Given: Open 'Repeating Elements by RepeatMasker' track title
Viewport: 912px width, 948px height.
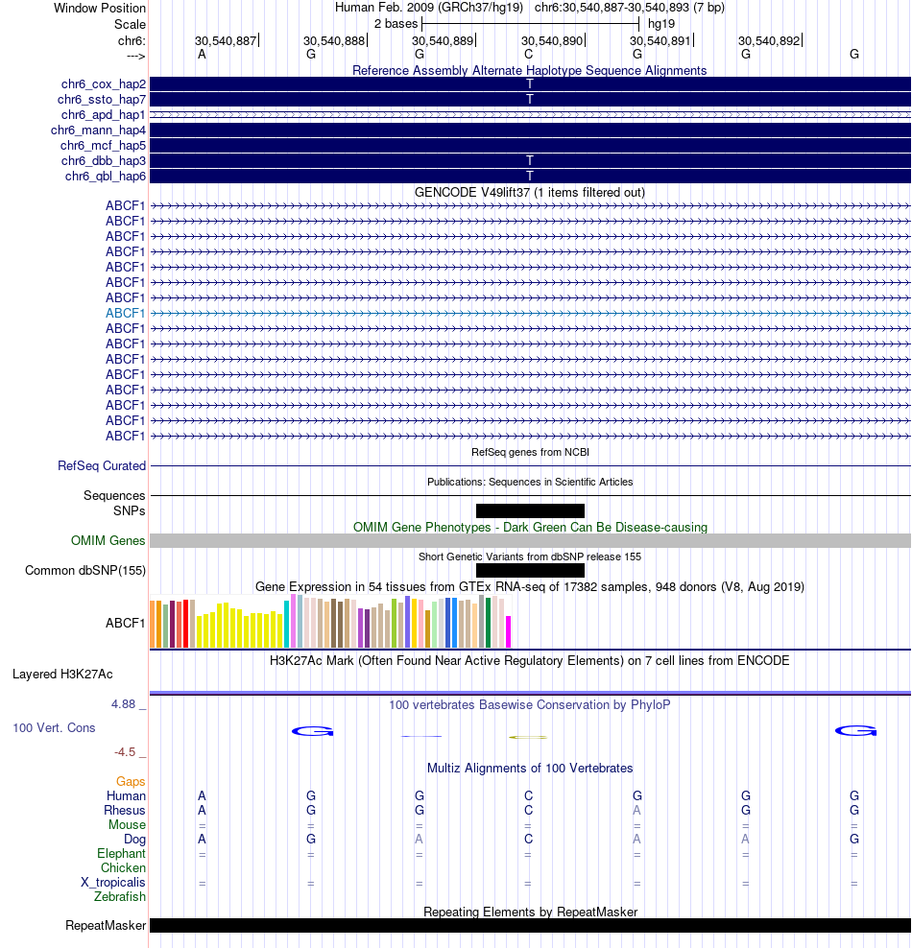Looking at the screenshot, I should point(530,912).
